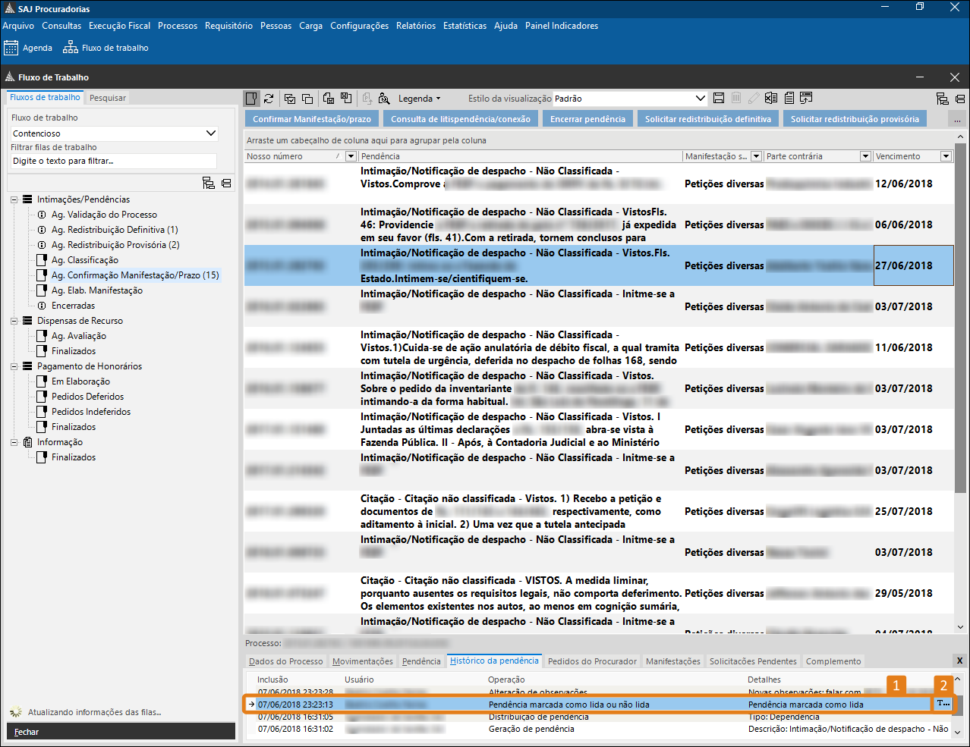
Task: Open Manifestação column filter dropdown
Action: pyautogui.click(x=756, y=156)
